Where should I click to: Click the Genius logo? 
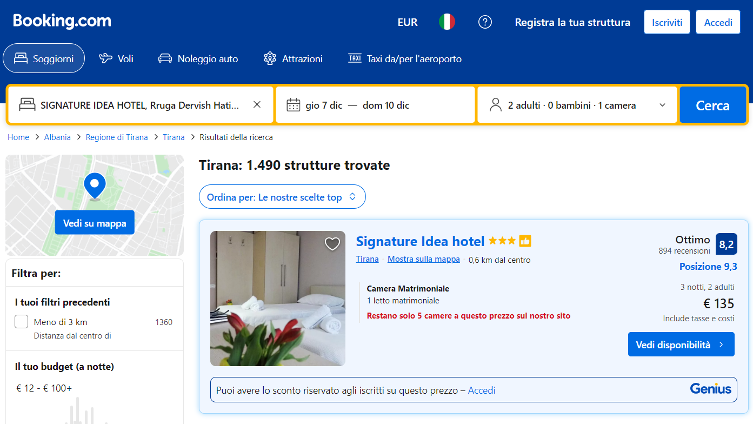coord(710,389)
